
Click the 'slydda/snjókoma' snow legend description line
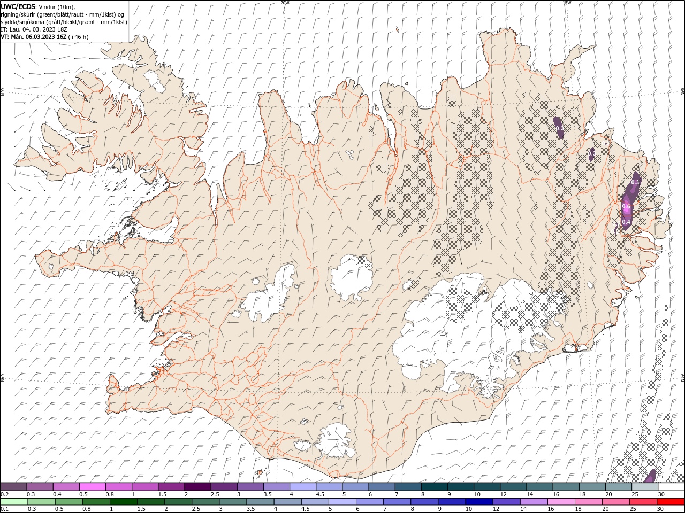point(64,22)
